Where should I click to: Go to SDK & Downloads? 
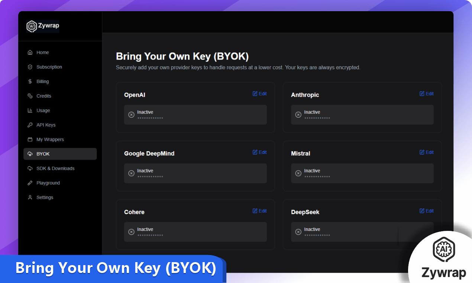click(x=60, y=169)
